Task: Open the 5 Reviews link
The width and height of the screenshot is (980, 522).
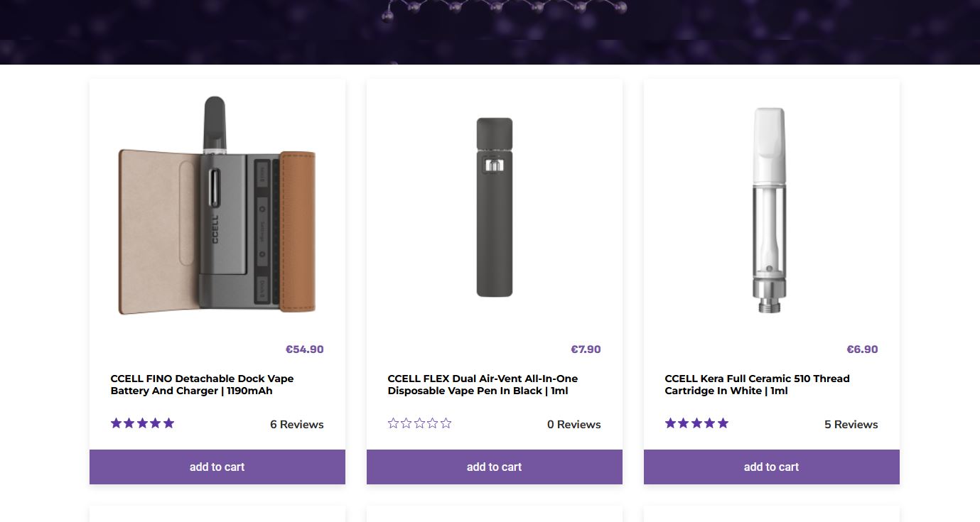Action: point(851,425)
